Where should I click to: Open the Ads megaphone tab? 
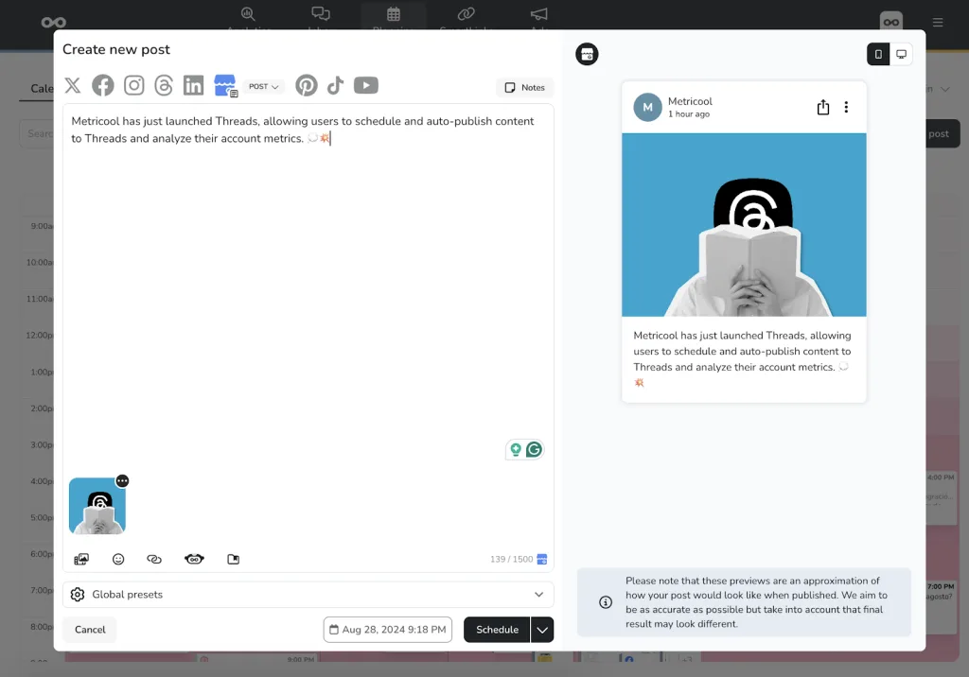coord(538,13)
